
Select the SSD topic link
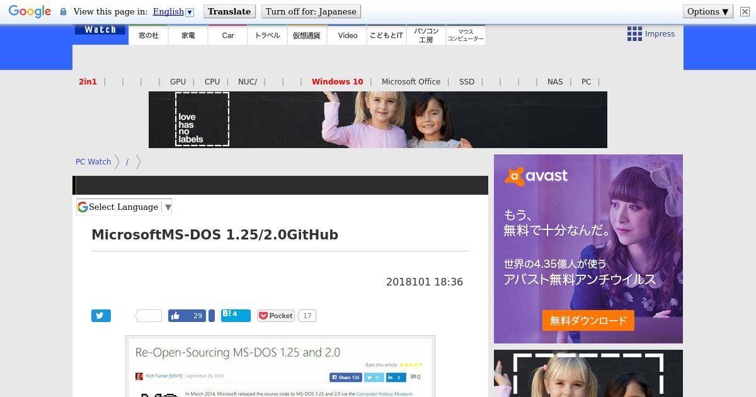(x=467, y=81)
